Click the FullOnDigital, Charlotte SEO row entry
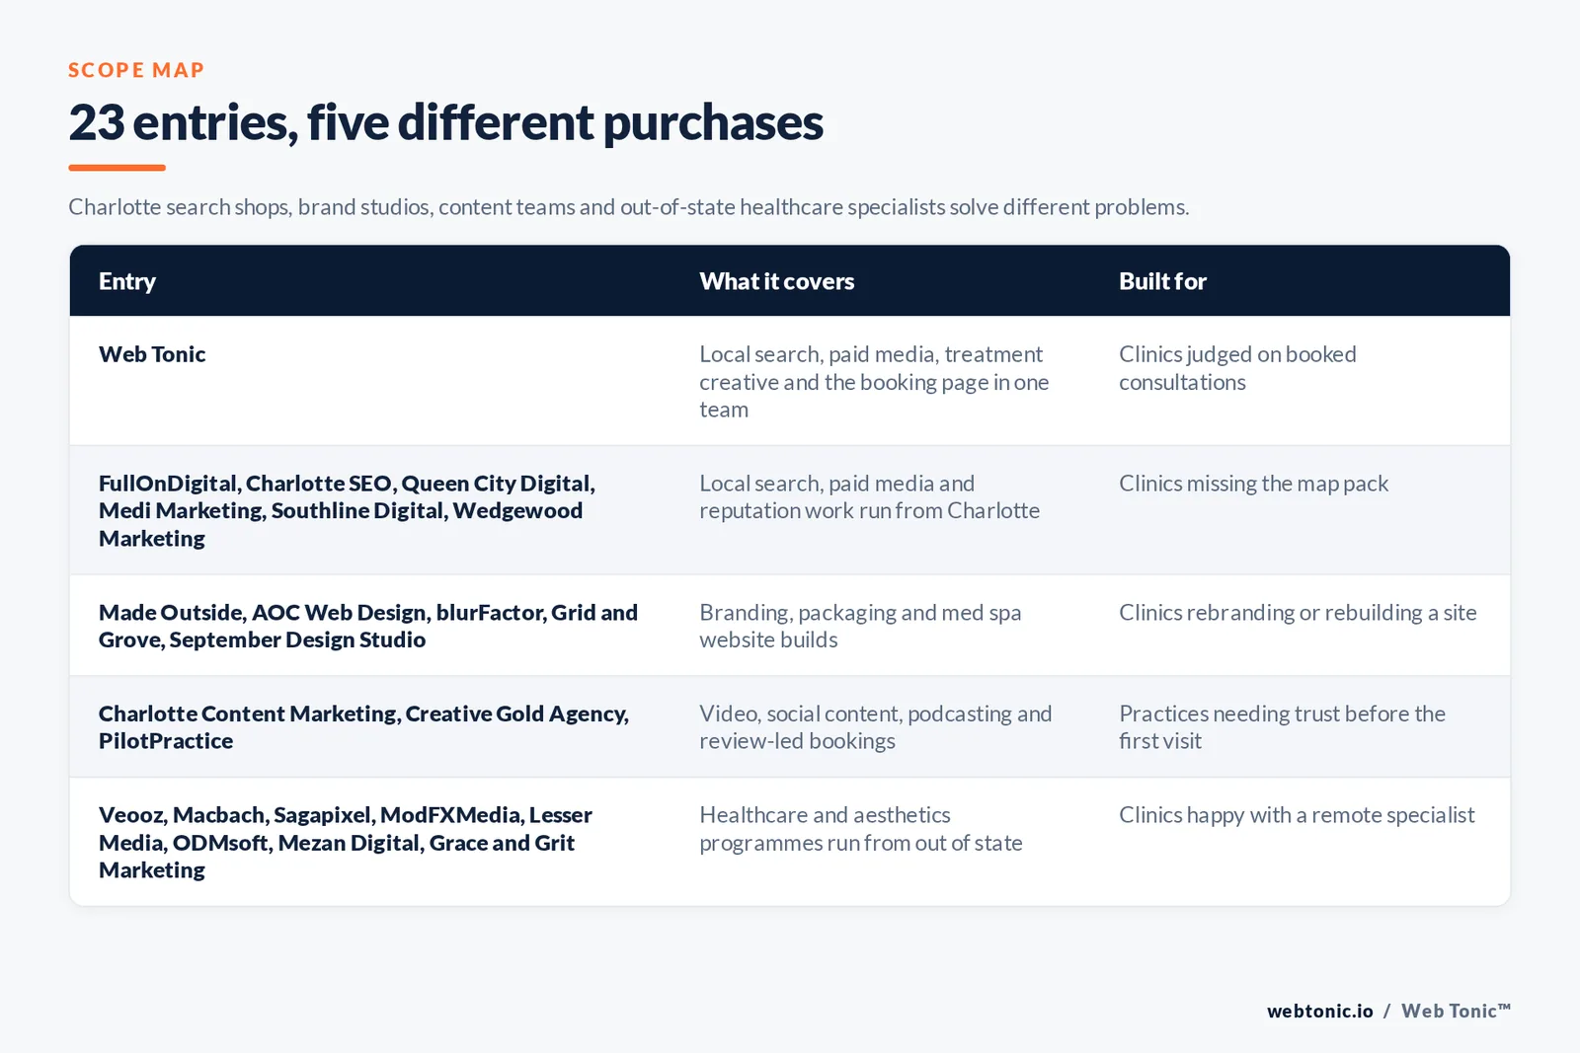Image resolution: width=1580 pixels, height=1053 pixels. tap(347, 510)
